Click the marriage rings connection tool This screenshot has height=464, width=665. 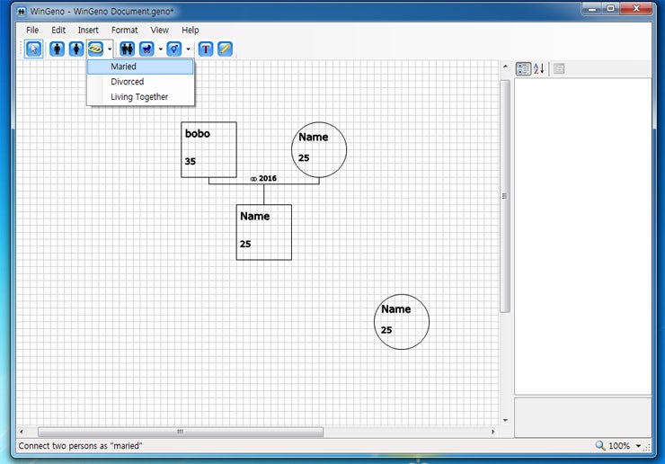click(x=96, y=49)
